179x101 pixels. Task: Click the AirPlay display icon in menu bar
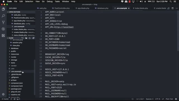click(133, 1)
